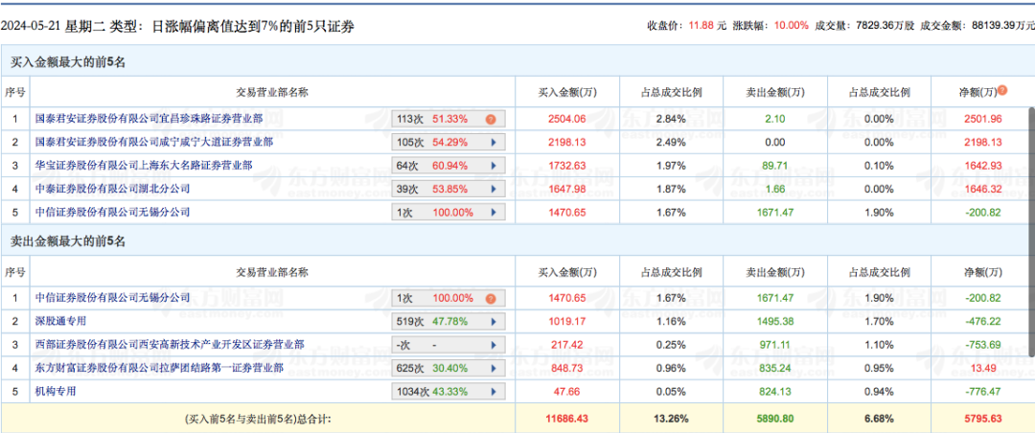Expand the 625次 30.40% stats arrow
The width and height of the screenshot is (1035, 433).
click(x=493, y=368)
